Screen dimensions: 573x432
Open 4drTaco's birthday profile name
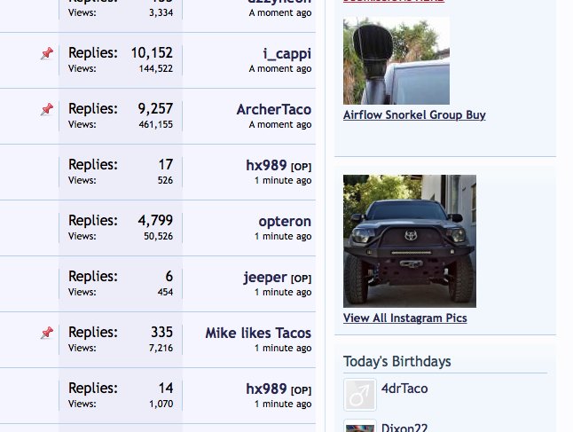click(x=404, y=389)
